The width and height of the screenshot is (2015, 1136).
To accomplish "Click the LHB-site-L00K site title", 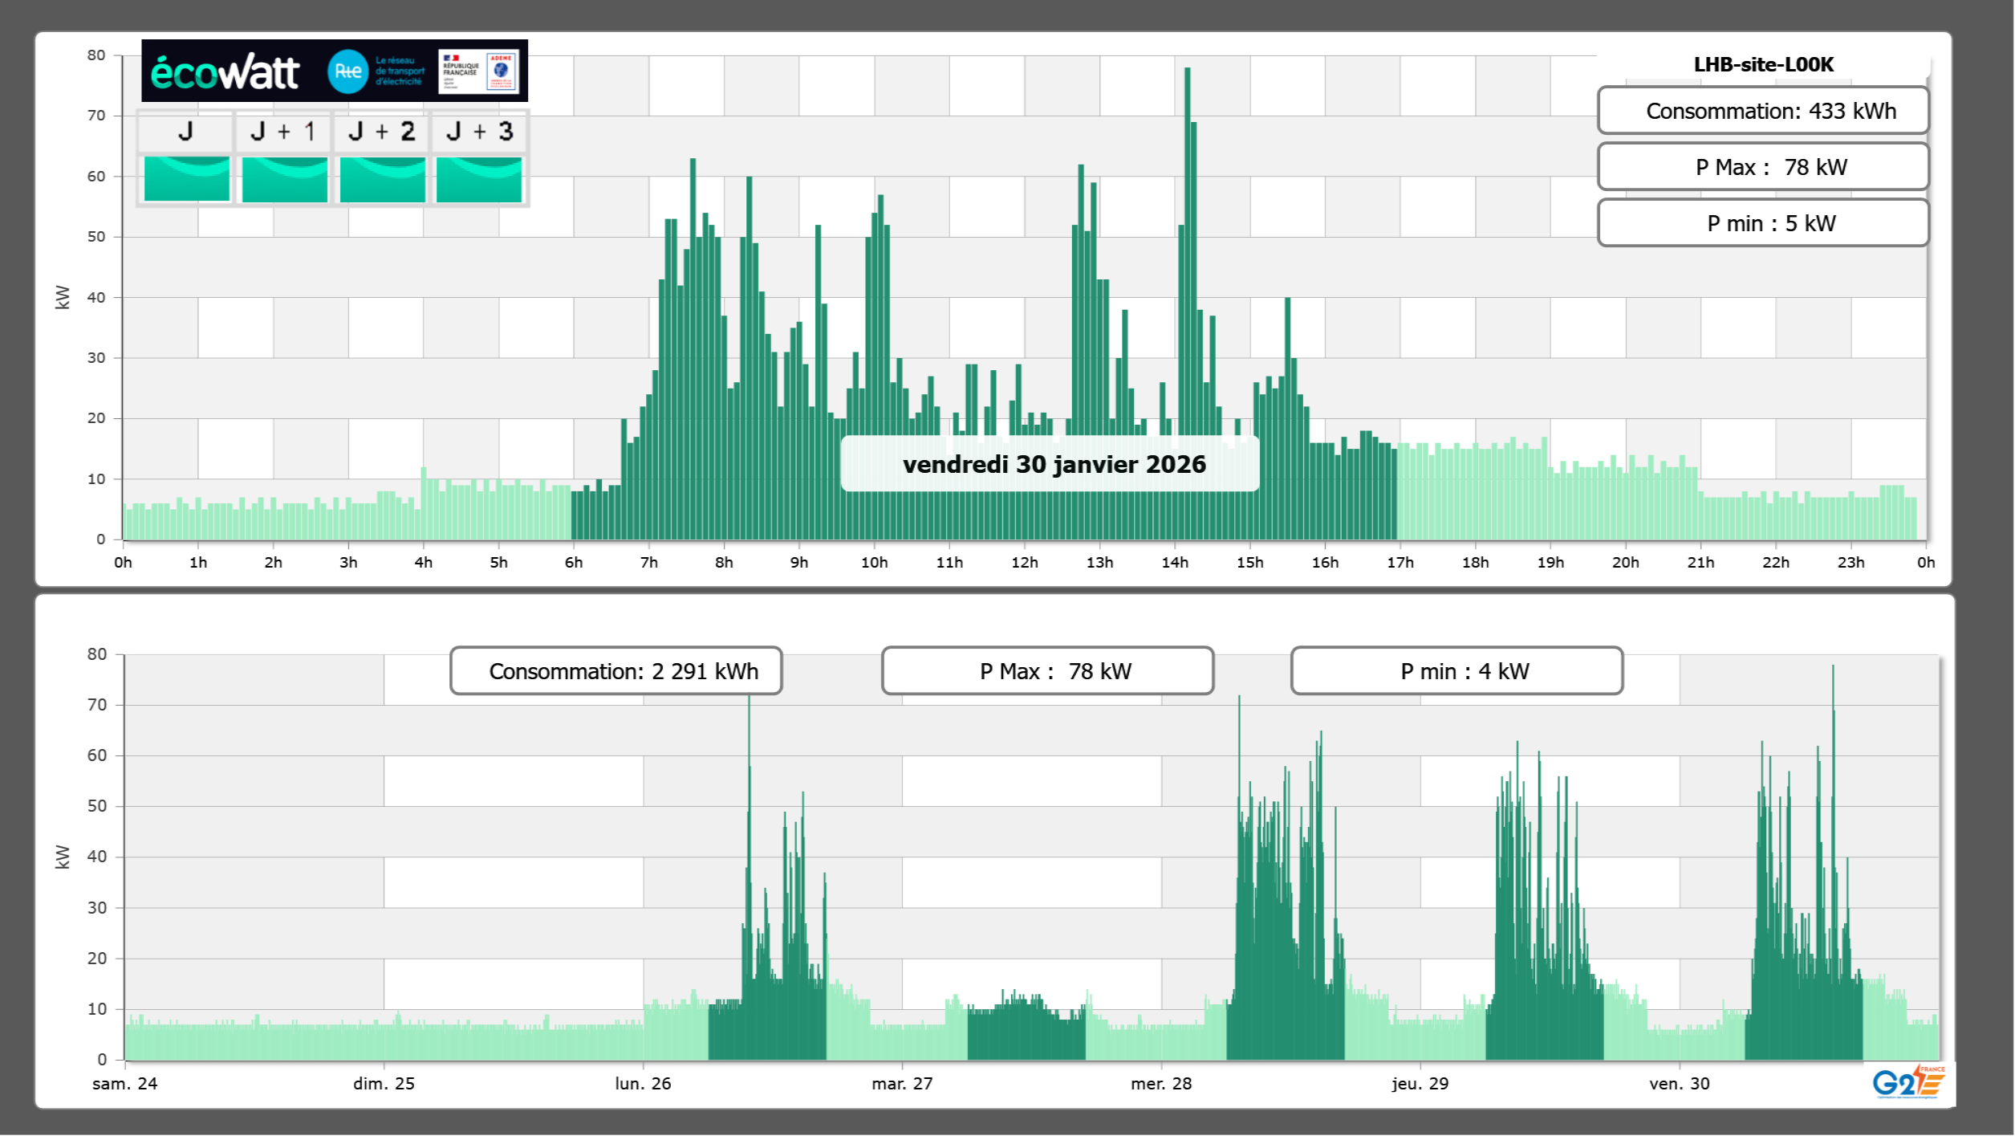I will coord(1762,65).
